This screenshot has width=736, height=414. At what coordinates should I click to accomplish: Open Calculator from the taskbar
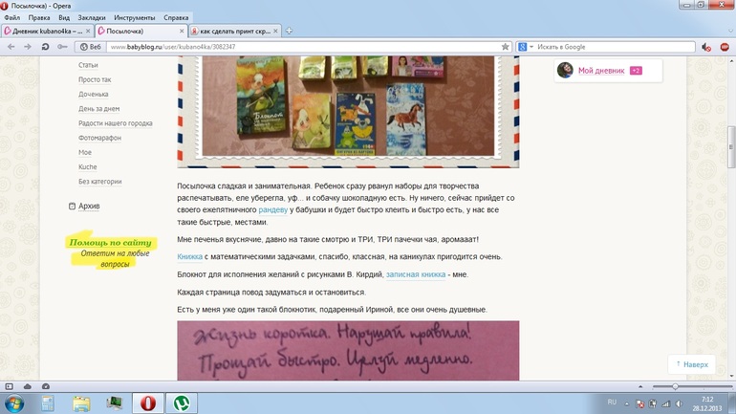pos(48,403)
